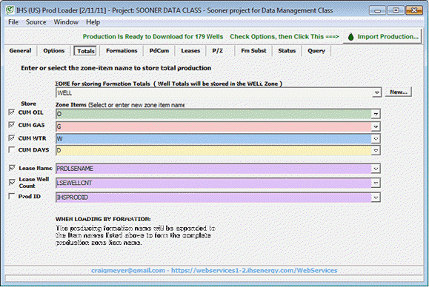This screenshot has height=287, width=429.
Task: Open the Source menu
Action: (36, 22)
